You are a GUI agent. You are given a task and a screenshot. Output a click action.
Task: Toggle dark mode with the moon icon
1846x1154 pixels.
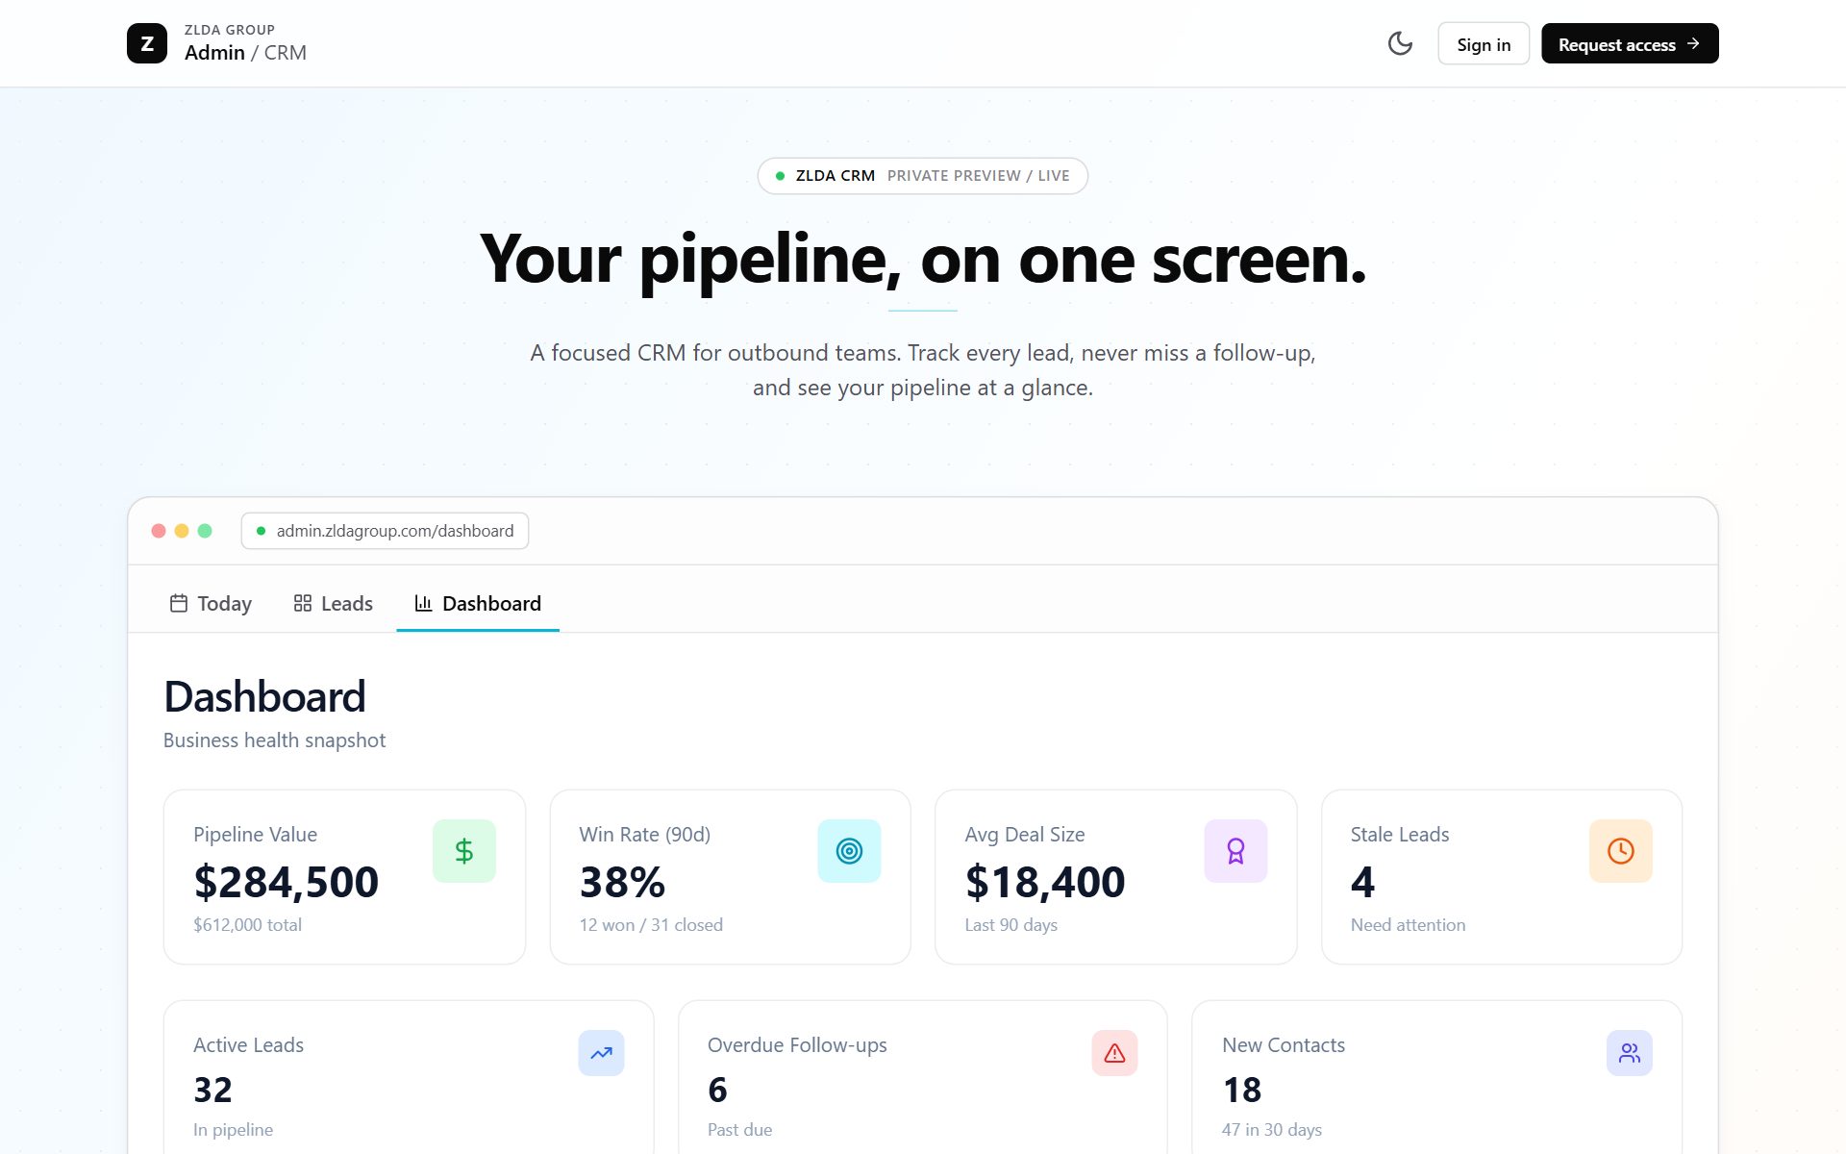pos(1400,43)
